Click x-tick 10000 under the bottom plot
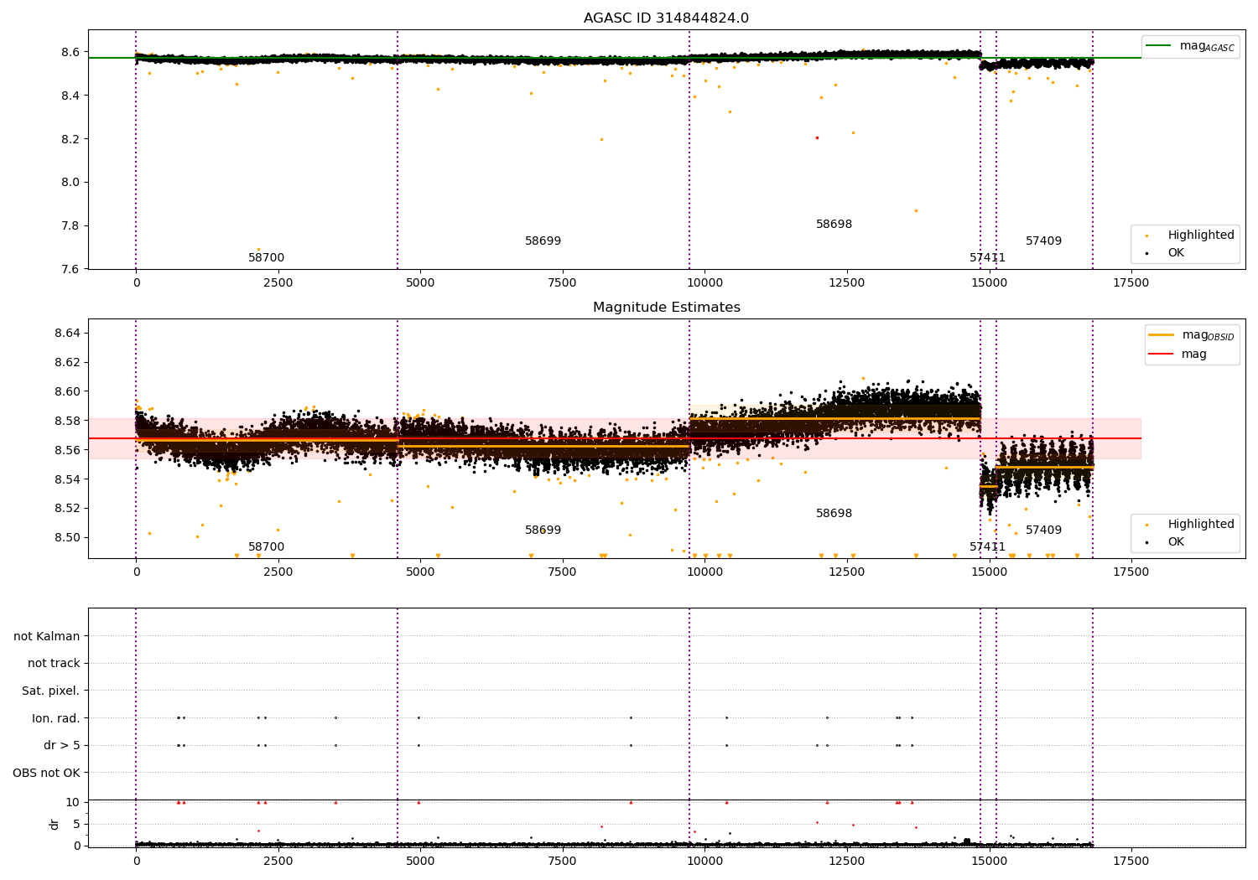The image size is (1258, 880). [704, 862]
